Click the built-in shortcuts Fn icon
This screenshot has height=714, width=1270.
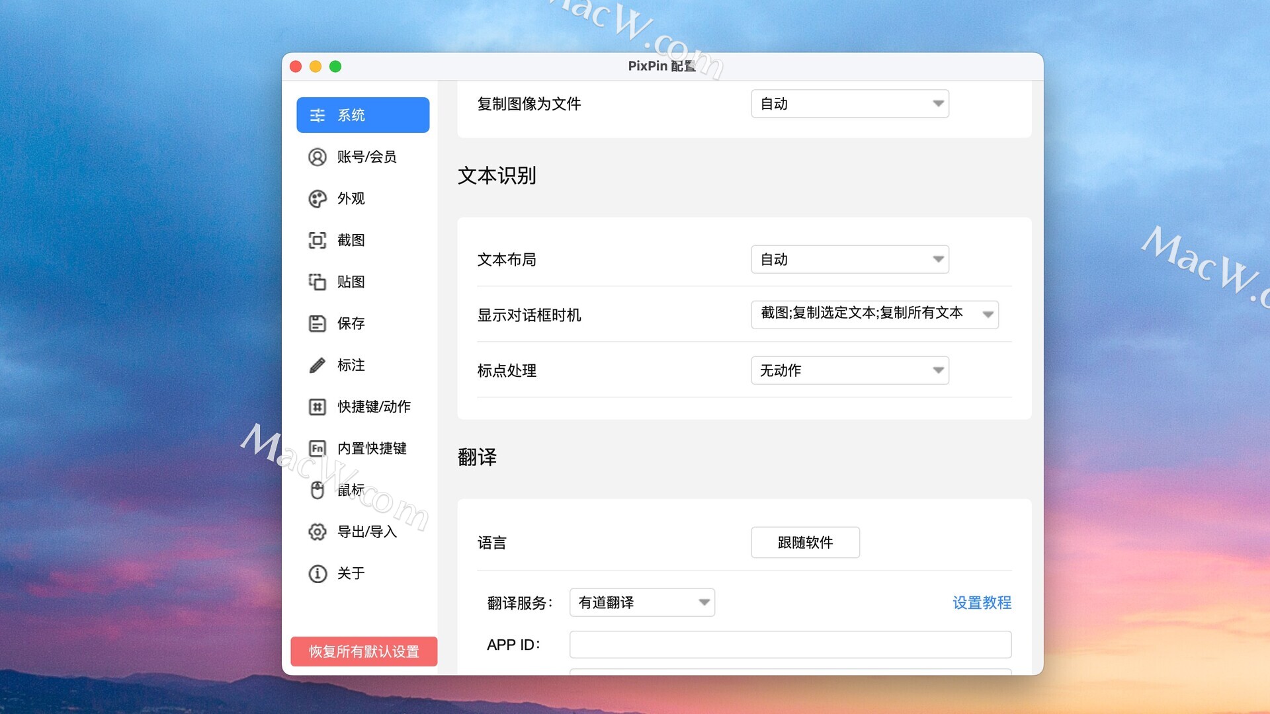coord(317,448)
